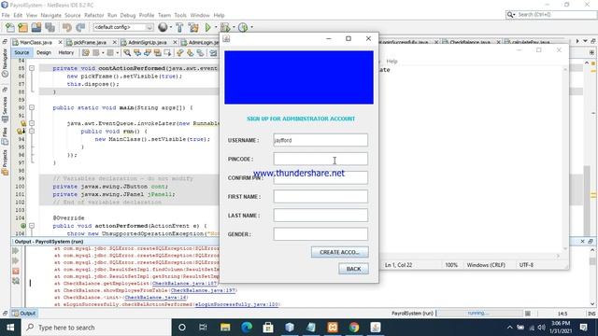
Task: Click the BACK button
Action: (x=353, y=269)
